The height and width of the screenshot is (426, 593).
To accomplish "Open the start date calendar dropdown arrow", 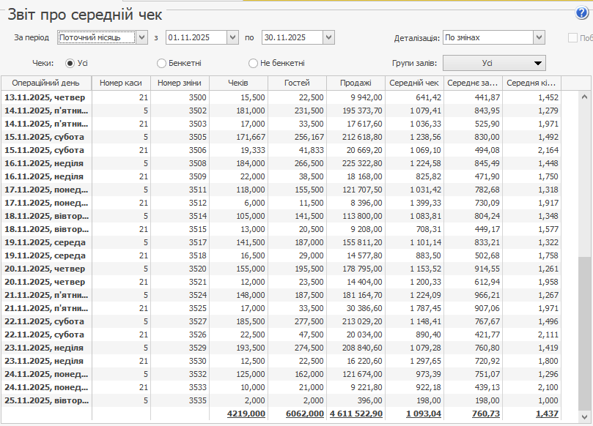I will (x=233, y=37).
